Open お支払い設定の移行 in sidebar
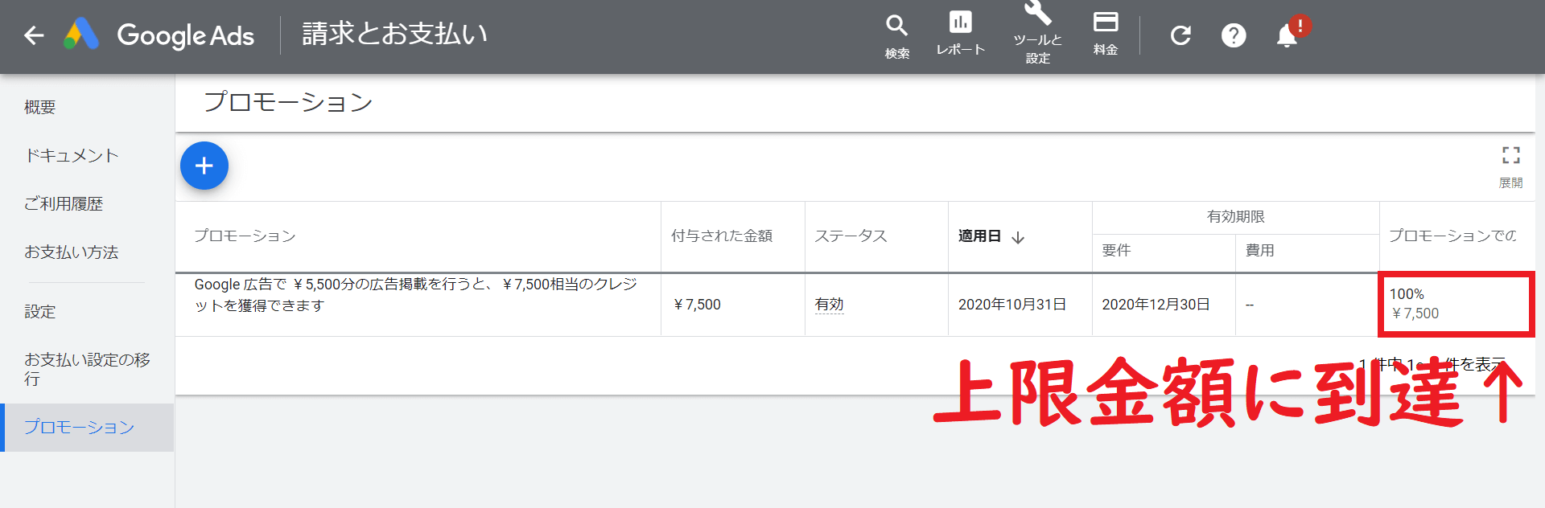The width and height of the screenshot is (1545, 508). 87,369
